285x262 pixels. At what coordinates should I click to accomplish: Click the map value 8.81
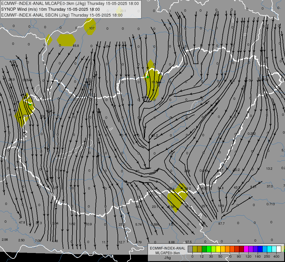[253, 187]
